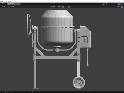Click the Rotate View status bar hint
This screenshot has height=93, width=124.
point(9,92)
